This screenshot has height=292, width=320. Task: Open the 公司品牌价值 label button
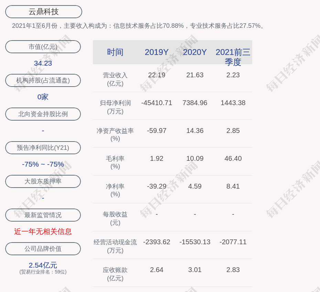tap(43, 249)
